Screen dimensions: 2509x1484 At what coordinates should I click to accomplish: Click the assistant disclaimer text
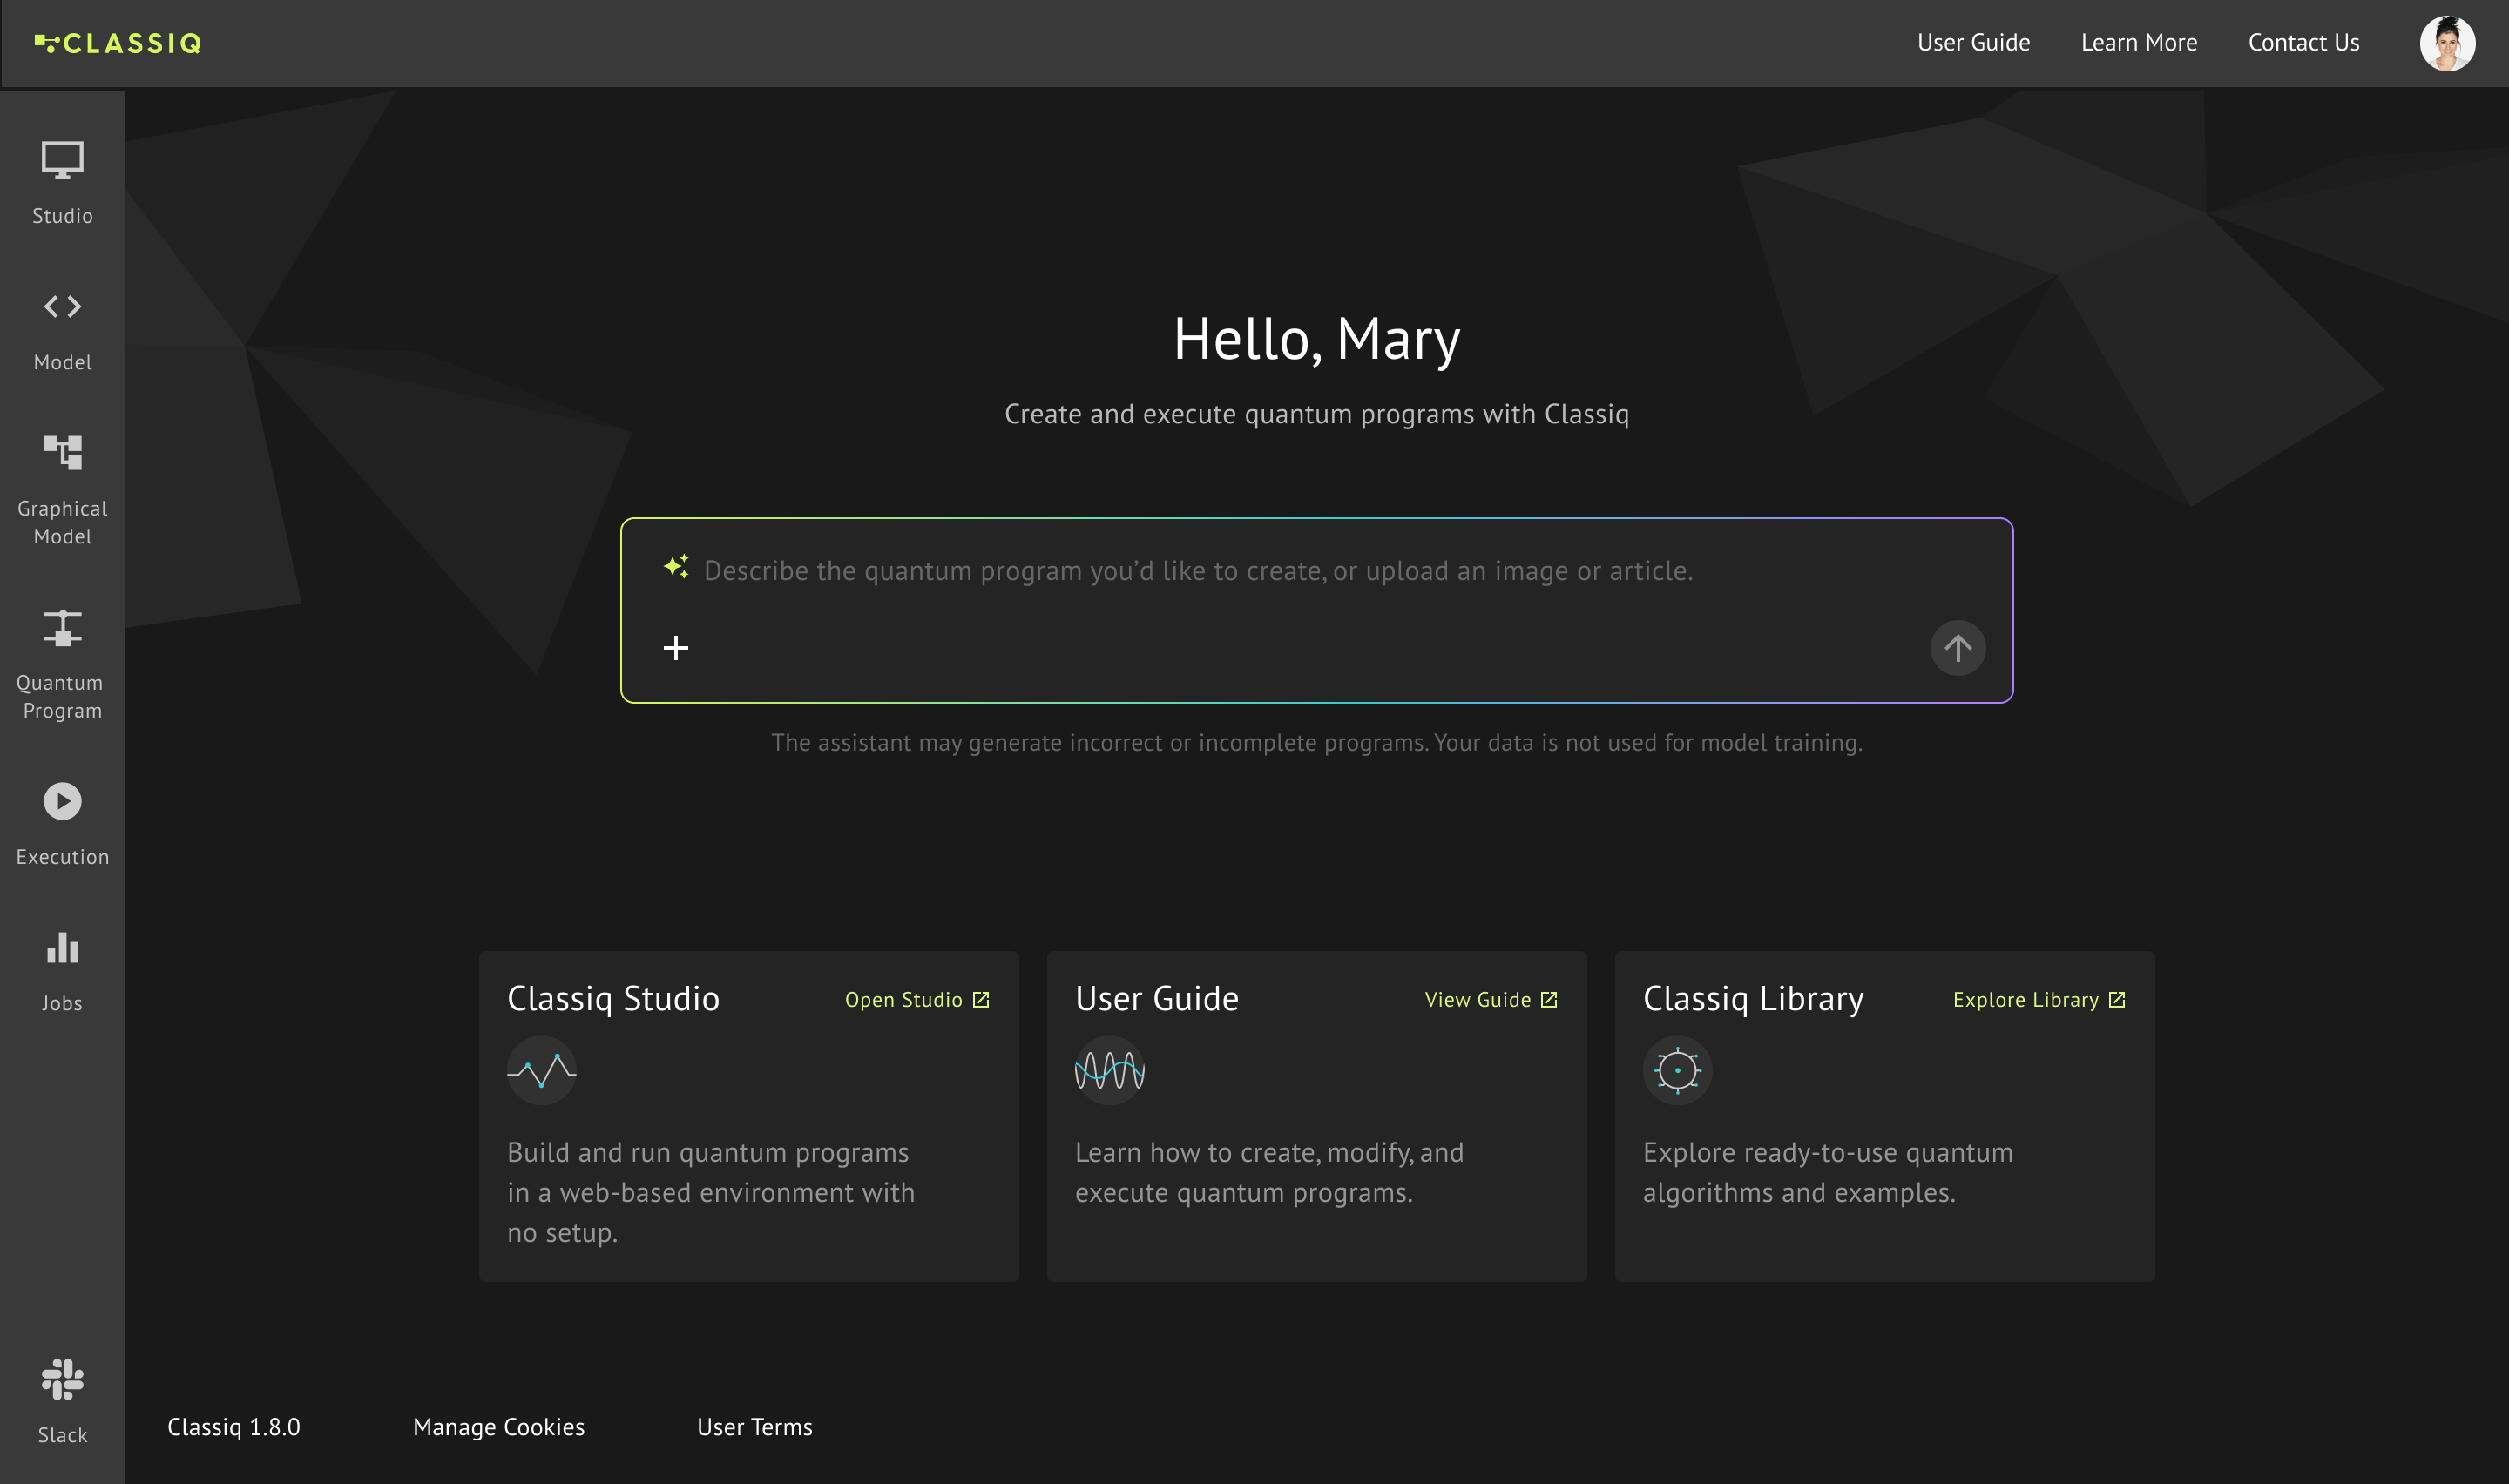[1316, 743]
